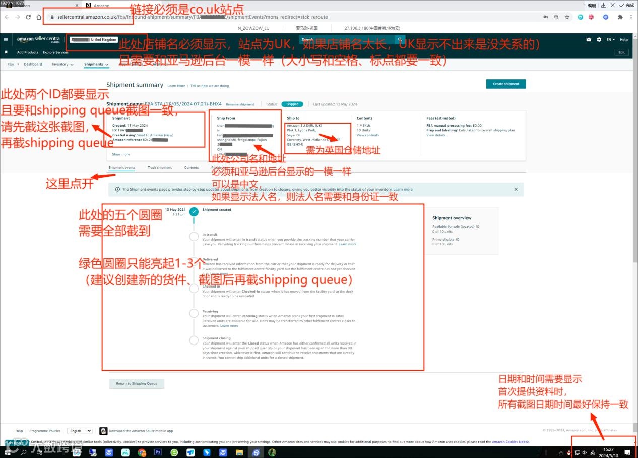
Task: Click the Help link in header
Action: [x=624, y=39]
